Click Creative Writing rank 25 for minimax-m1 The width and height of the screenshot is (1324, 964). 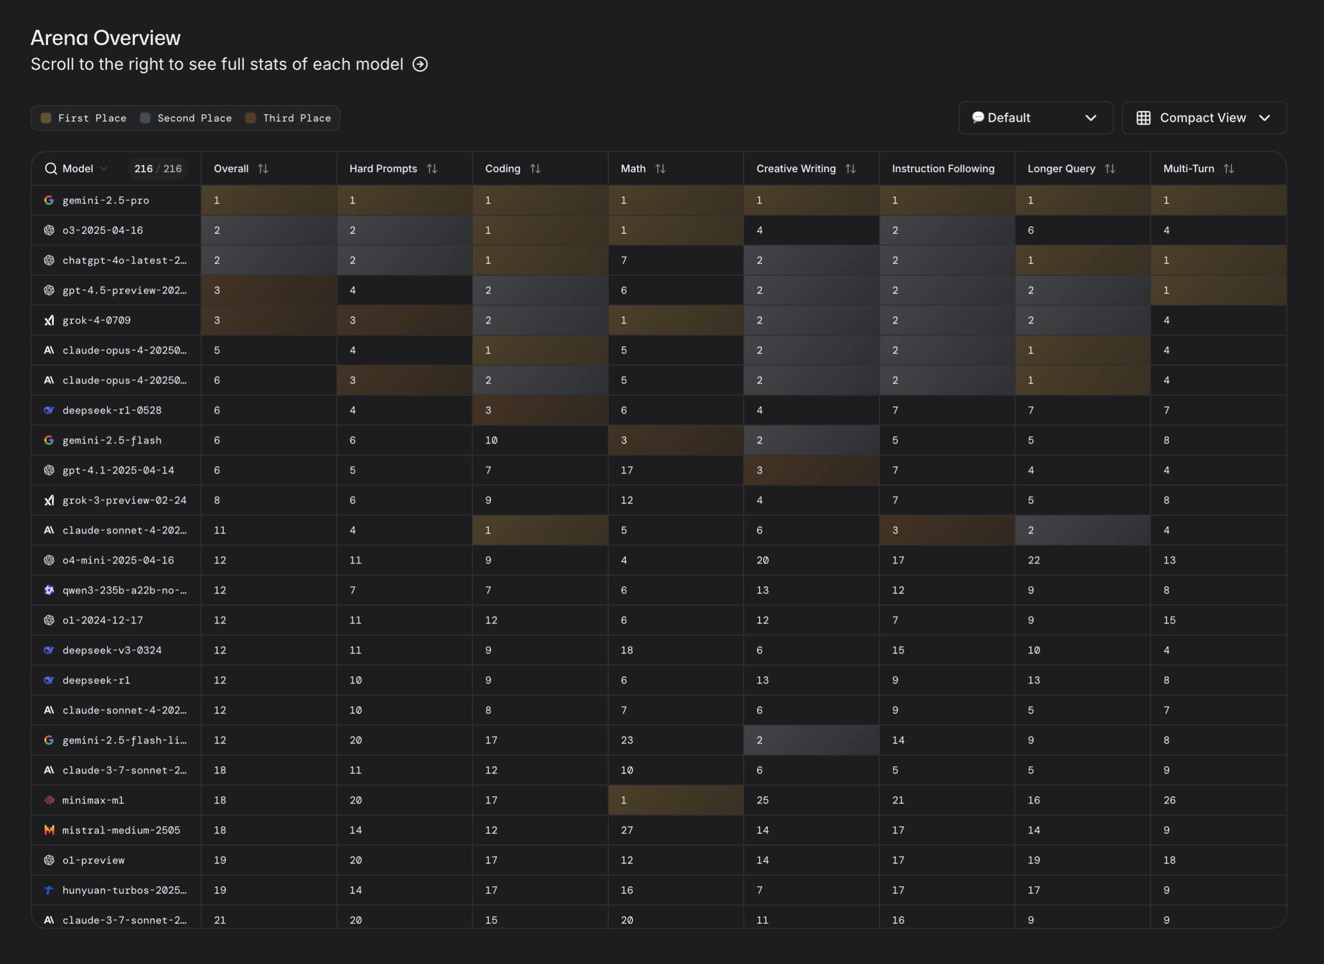pos(811,800)
